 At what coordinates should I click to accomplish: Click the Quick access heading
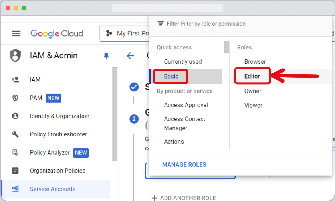[x=174, y=47]
